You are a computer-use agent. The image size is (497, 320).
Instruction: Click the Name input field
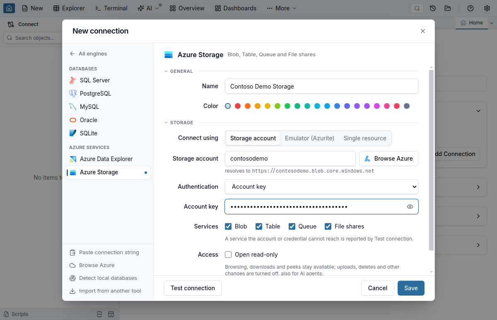click(321, 87)
